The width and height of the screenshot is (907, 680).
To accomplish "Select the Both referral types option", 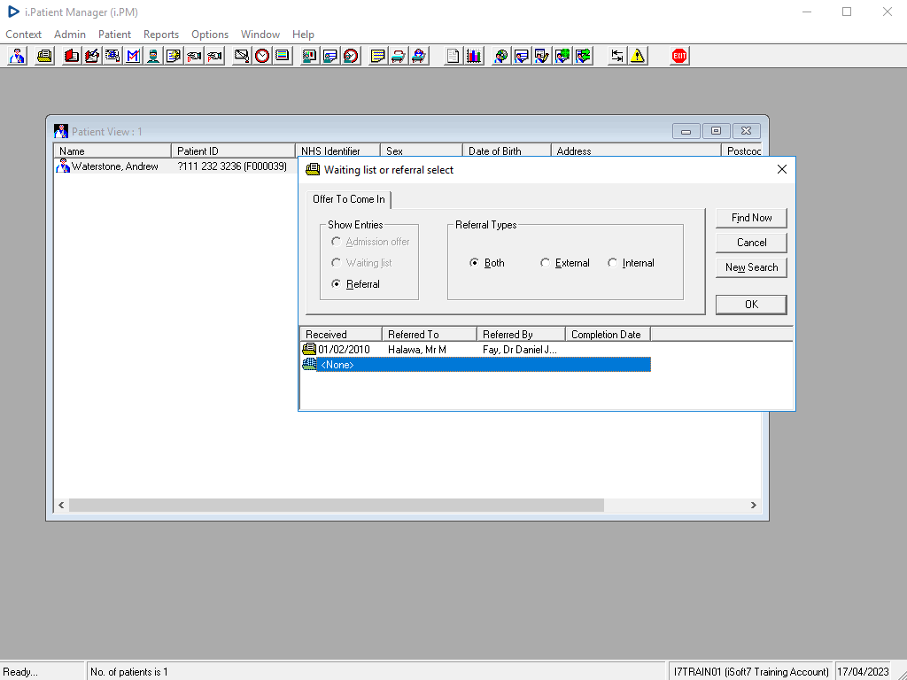I will point(475,262).
